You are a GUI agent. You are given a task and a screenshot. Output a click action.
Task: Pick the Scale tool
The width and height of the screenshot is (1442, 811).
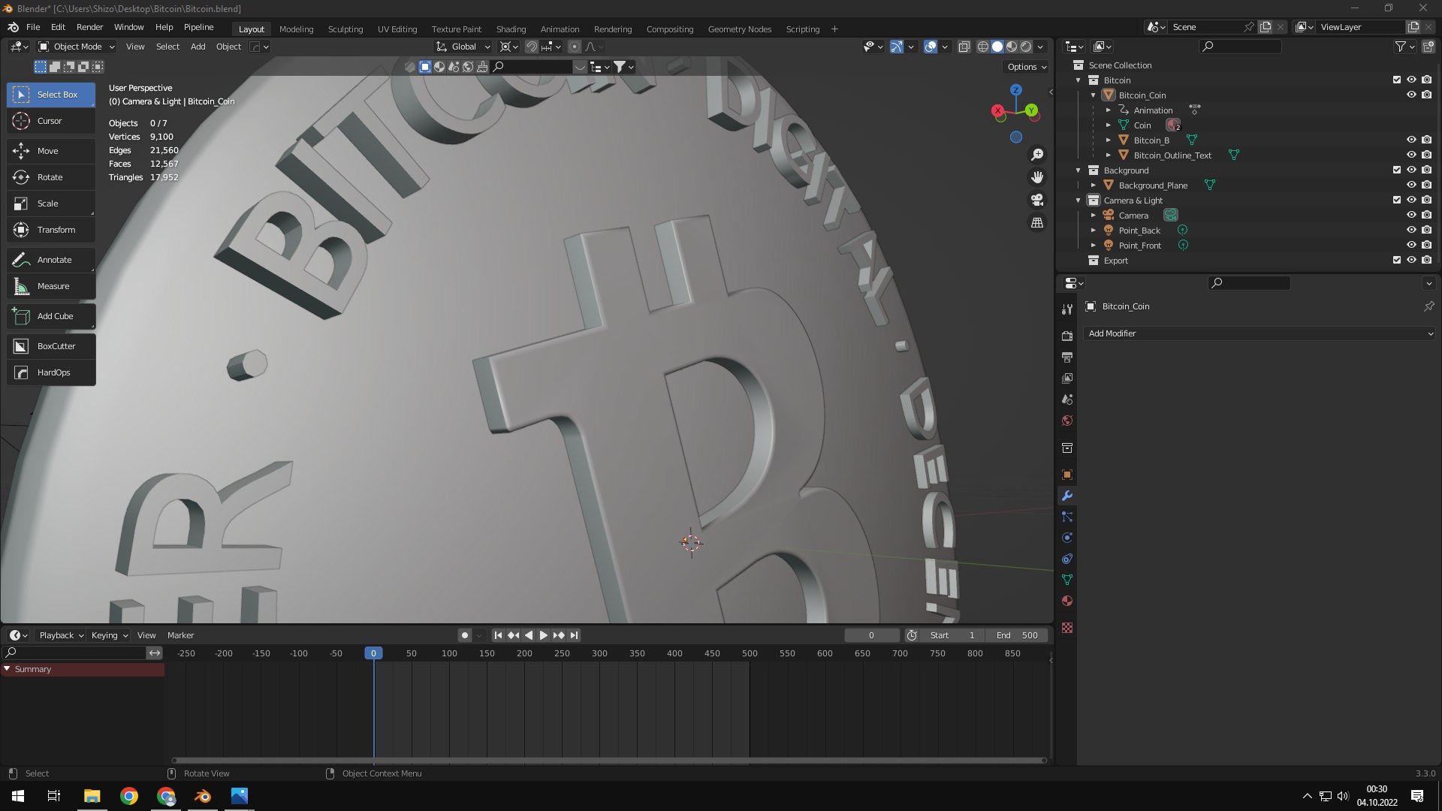[x=51, y=204]
